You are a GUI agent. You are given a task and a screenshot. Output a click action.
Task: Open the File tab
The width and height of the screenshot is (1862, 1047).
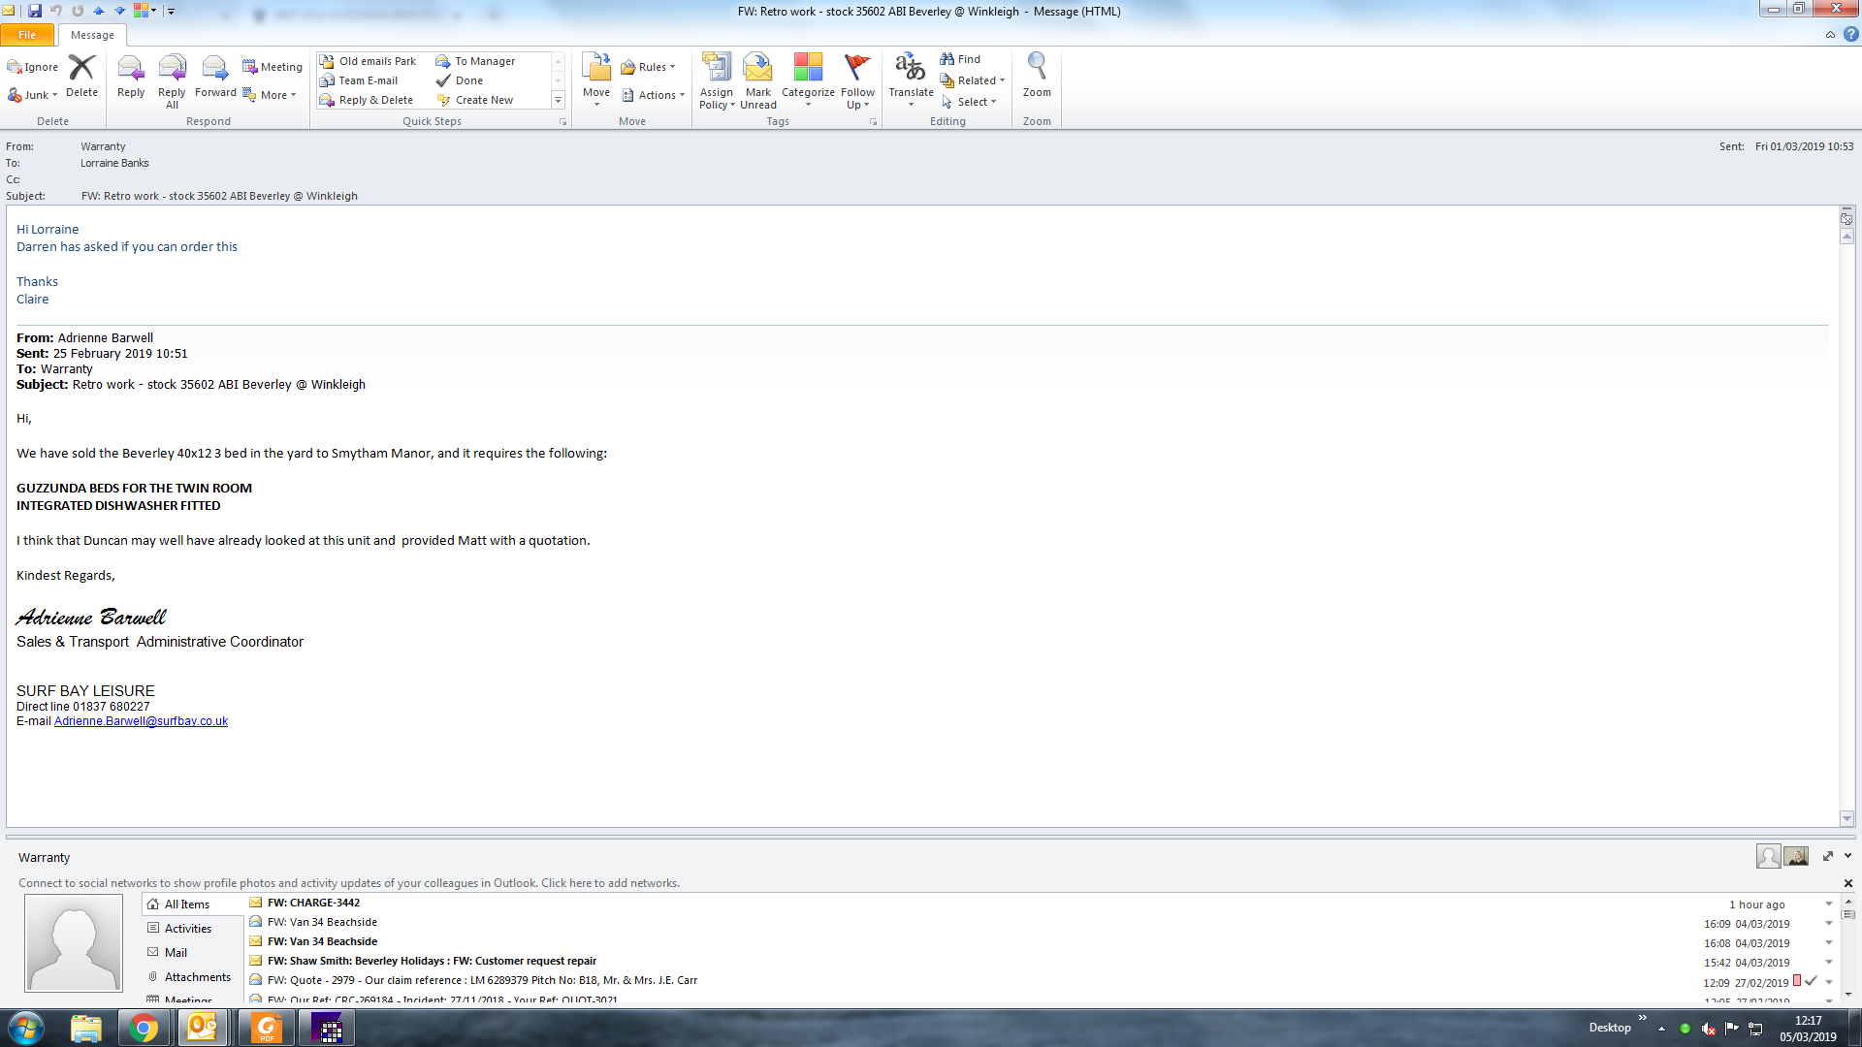(27, 35)
